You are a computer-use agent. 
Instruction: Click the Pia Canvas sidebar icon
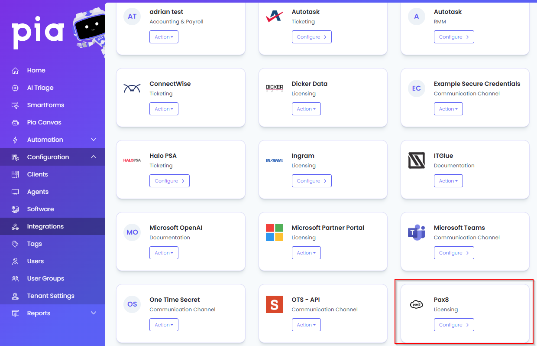[x=15, y=122]
